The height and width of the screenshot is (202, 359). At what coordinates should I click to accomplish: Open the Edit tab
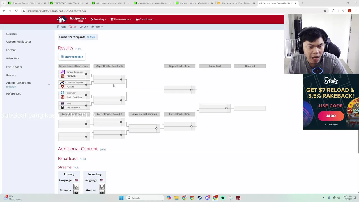[84, 27]
